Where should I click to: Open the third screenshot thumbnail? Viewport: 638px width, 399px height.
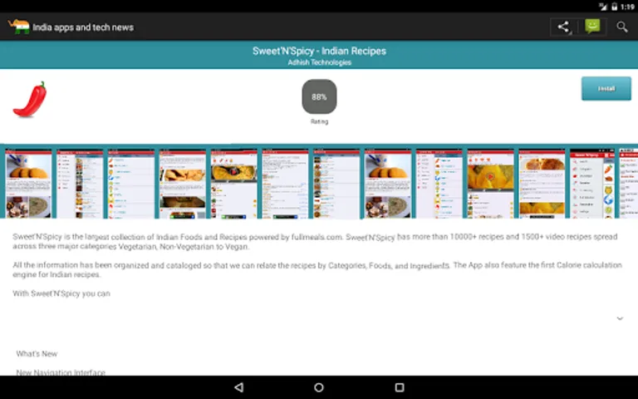click(x=131, y=184)
